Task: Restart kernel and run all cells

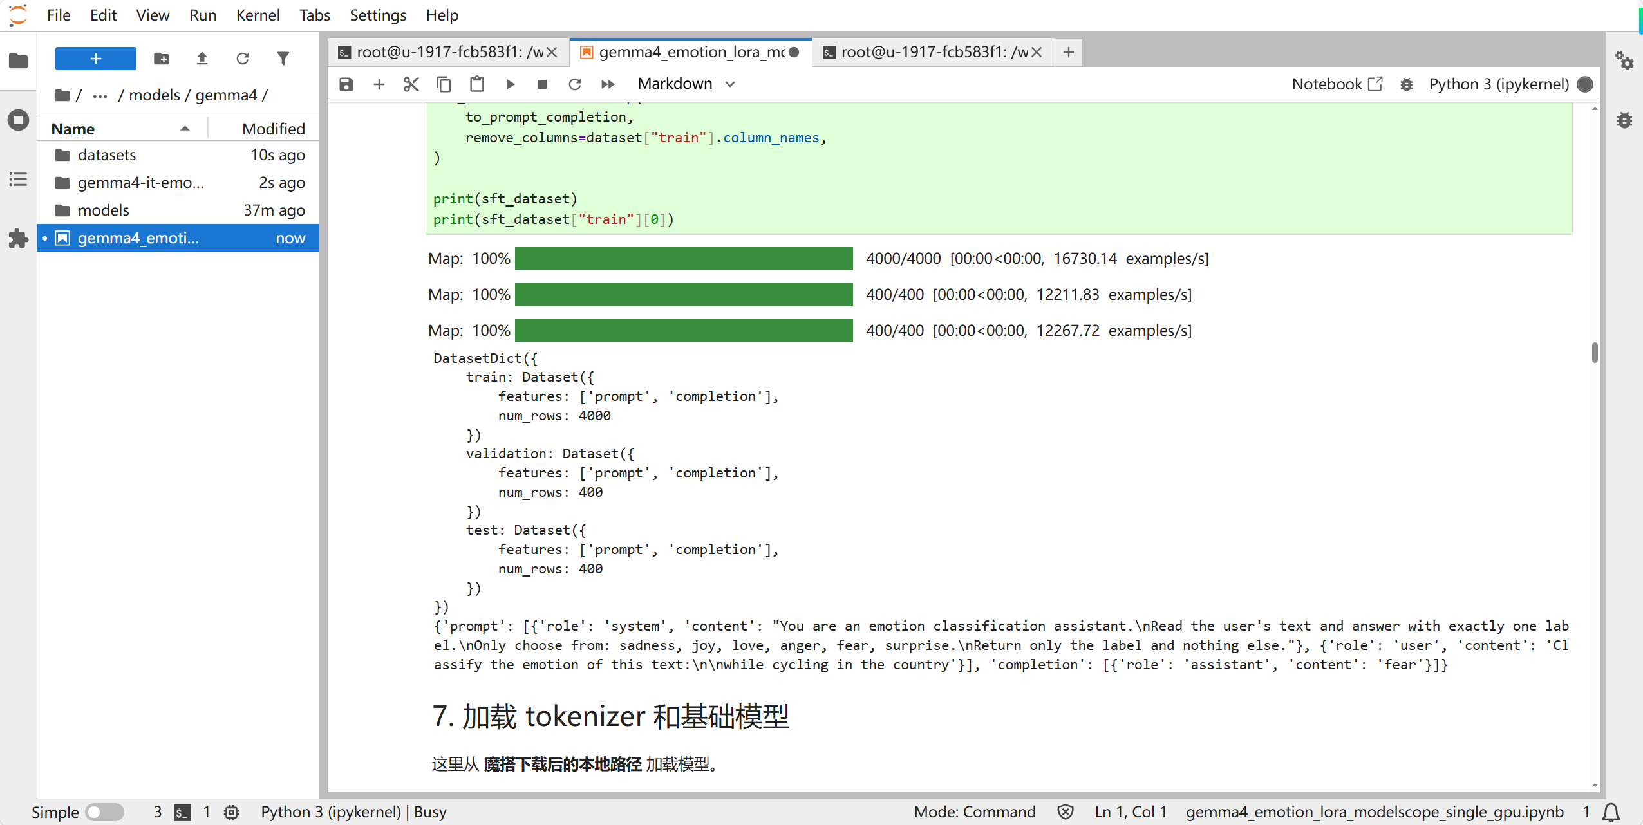Action: [x=608, y=84]
